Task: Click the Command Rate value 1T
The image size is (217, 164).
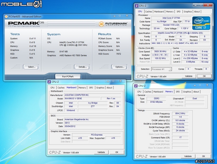Action: click(180, 138)
